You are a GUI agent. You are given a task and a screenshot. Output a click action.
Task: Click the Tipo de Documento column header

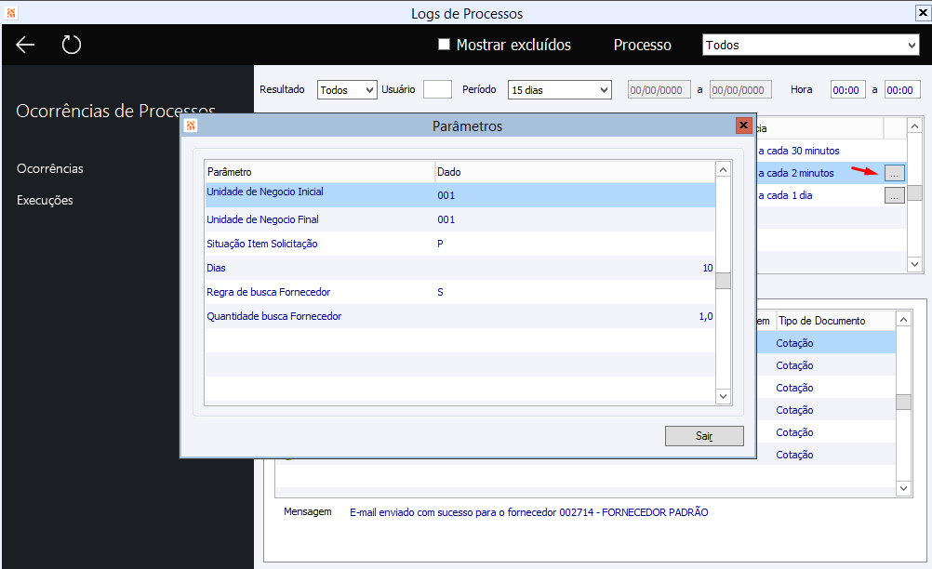pyautogui.click(x=835, y=321)
